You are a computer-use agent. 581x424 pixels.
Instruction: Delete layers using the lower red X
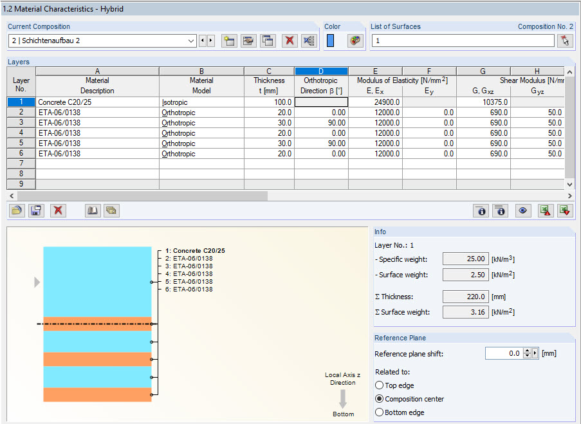(x=58, y=210)
